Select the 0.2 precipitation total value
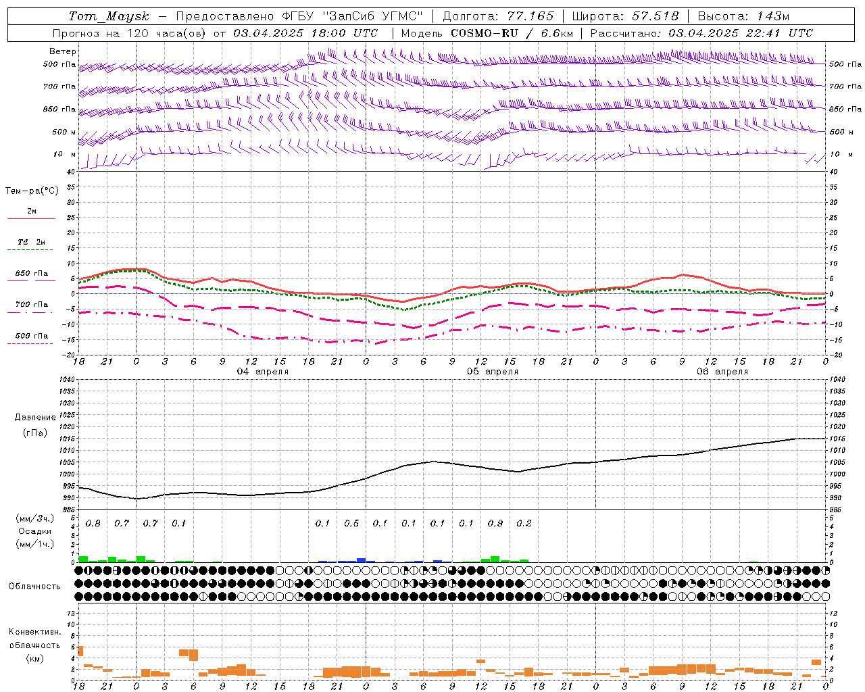 [524, 524]
